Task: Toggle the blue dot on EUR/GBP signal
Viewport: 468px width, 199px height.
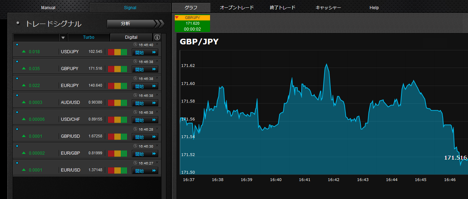Action: (17, 146)
